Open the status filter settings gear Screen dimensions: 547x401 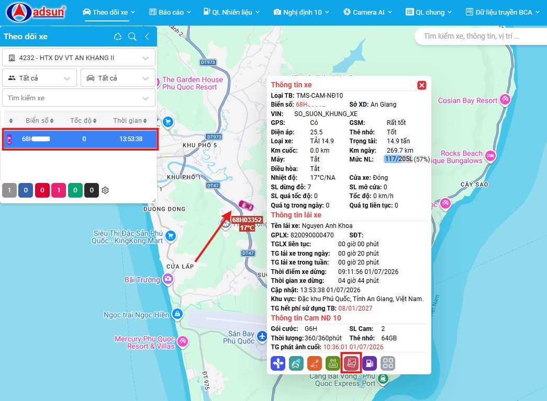point(105,190)
